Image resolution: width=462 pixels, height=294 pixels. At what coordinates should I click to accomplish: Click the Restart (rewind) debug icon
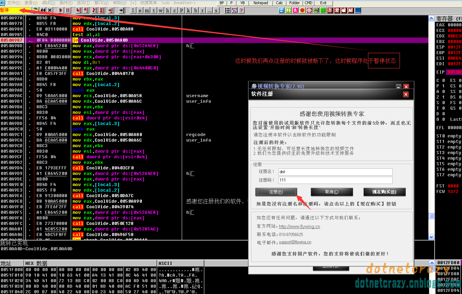[43, 10]
